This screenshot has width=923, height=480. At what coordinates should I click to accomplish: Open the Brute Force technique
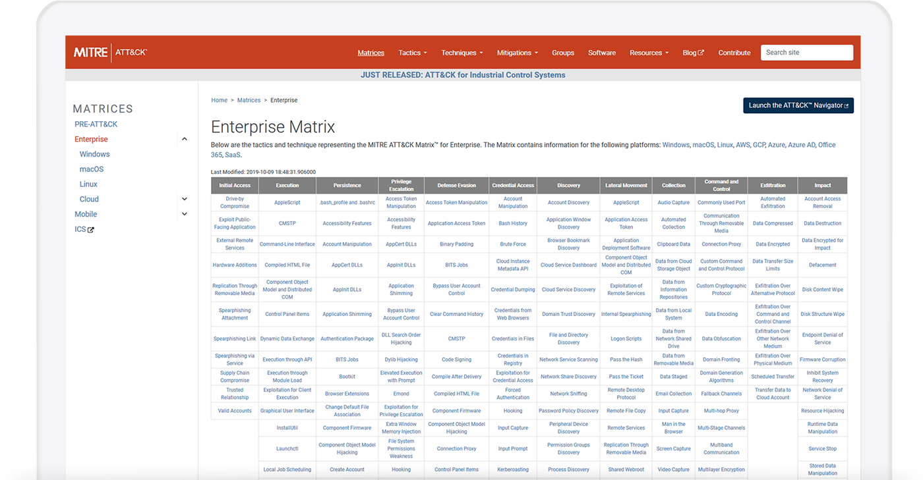click(513, 244)
